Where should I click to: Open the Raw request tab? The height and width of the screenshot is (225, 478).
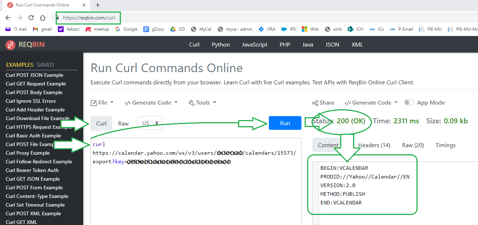point(123,123)
